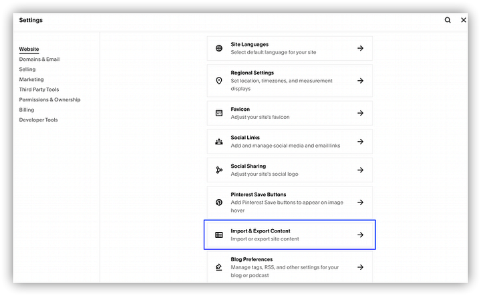The height and width of the screenshot is (296, 481).
Task: Click the Favicon title text
Action: (240, 109)
